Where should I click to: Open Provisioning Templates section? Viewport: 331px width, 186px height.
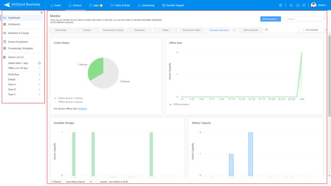pos(20,48)
